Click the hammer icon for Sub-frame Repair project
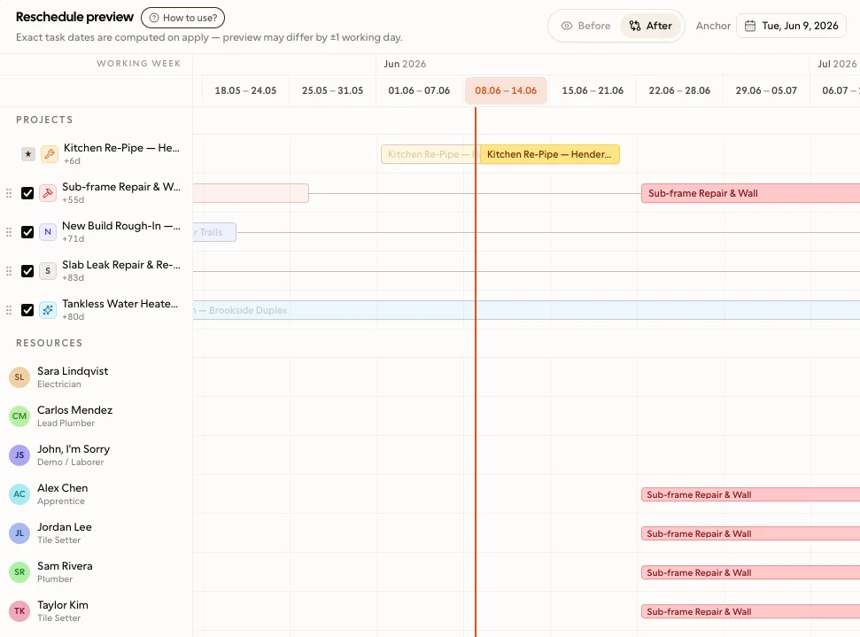Image resolution: width=860 pixels, height=637 pixels. (48, 193)
